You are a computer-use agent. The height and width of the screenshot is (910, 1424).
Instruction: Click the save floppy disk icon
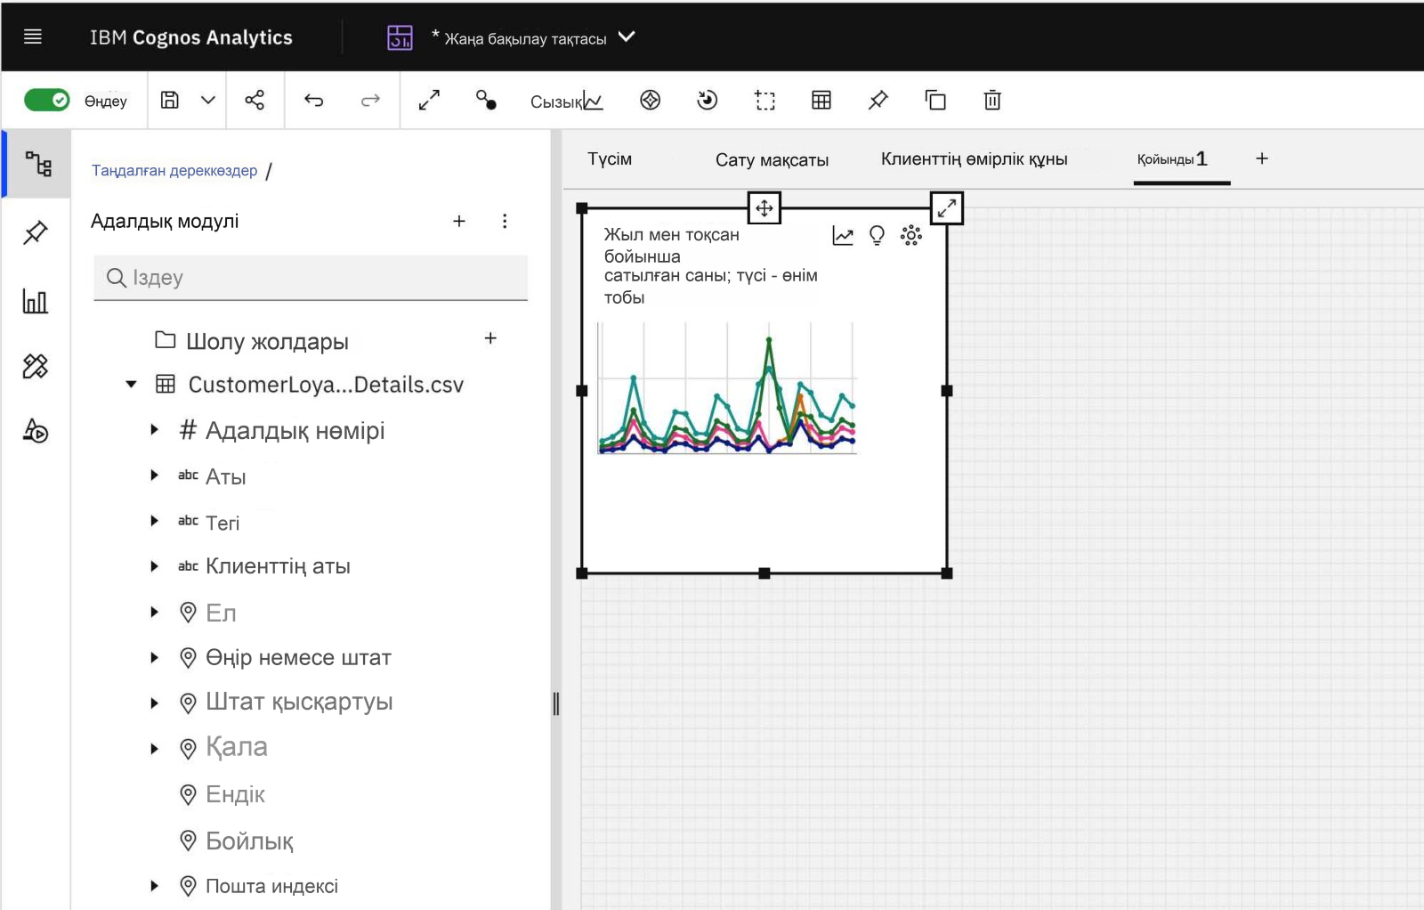coord(169,100)
